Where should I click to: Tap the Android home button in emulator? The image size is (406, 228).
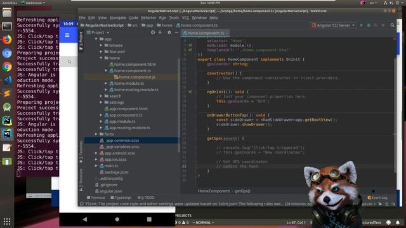point(117,219)
